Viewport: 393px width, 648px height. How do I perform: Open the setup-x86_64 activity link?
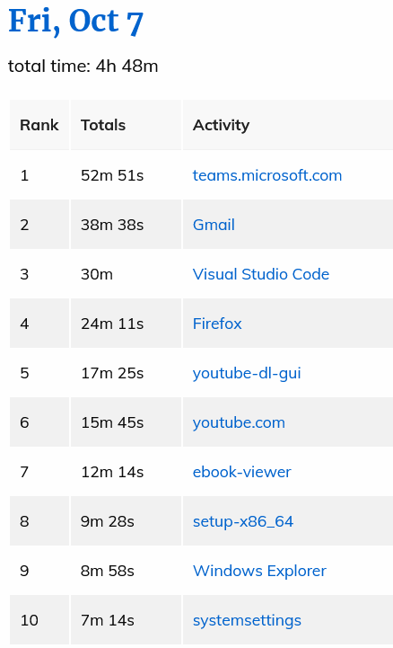(243, 521)
